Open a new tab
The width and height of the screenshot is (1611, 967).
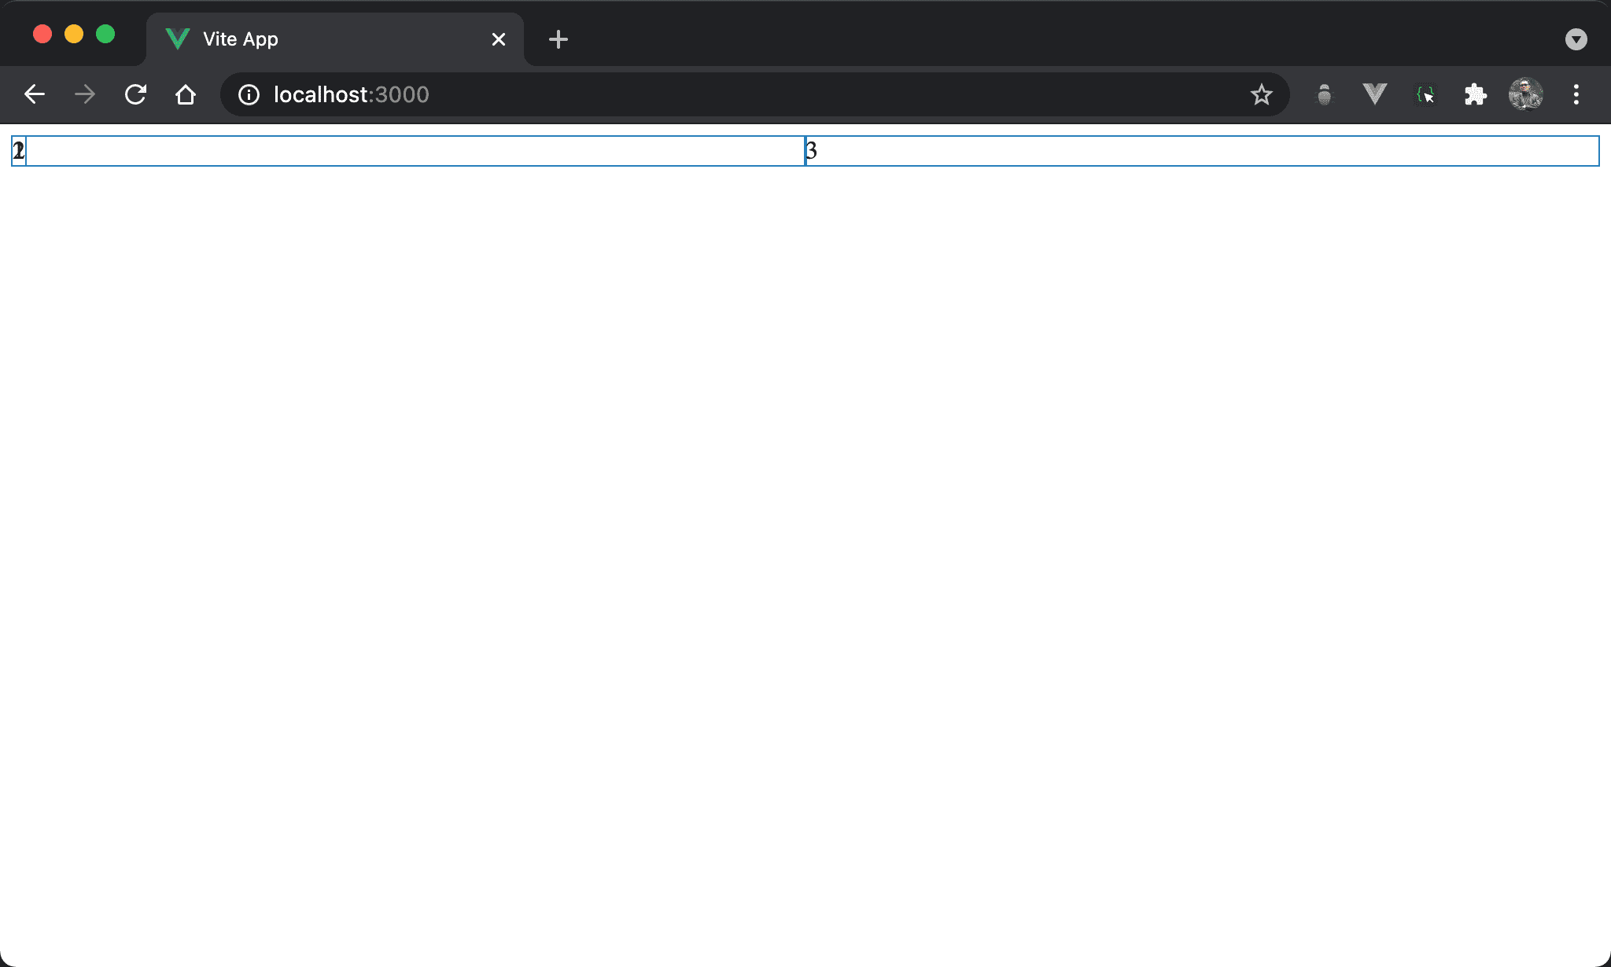pos(559,39)
